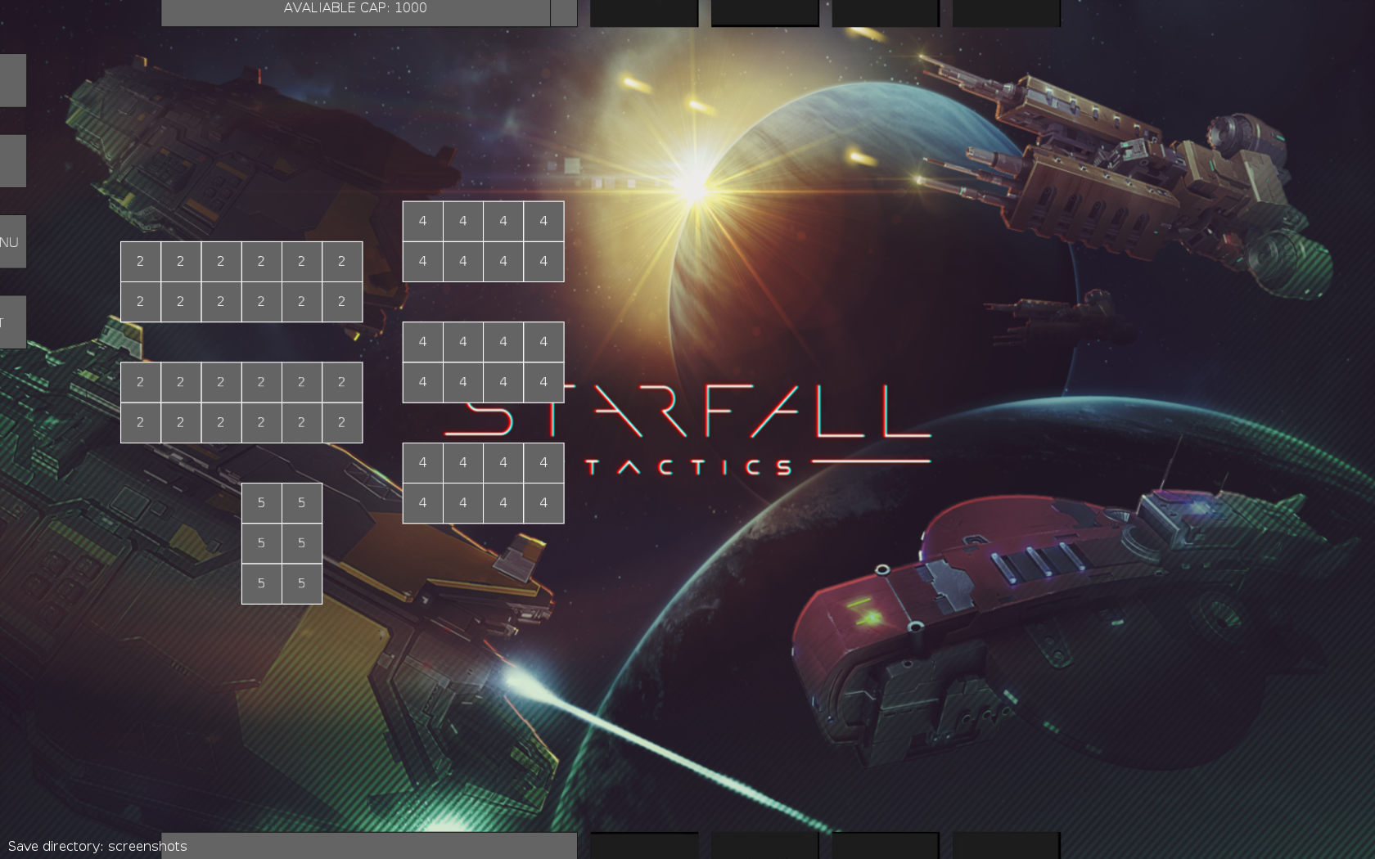
Task: Click the AVALIABLE CAP: 1000 bar
Action: click(355, 12)
